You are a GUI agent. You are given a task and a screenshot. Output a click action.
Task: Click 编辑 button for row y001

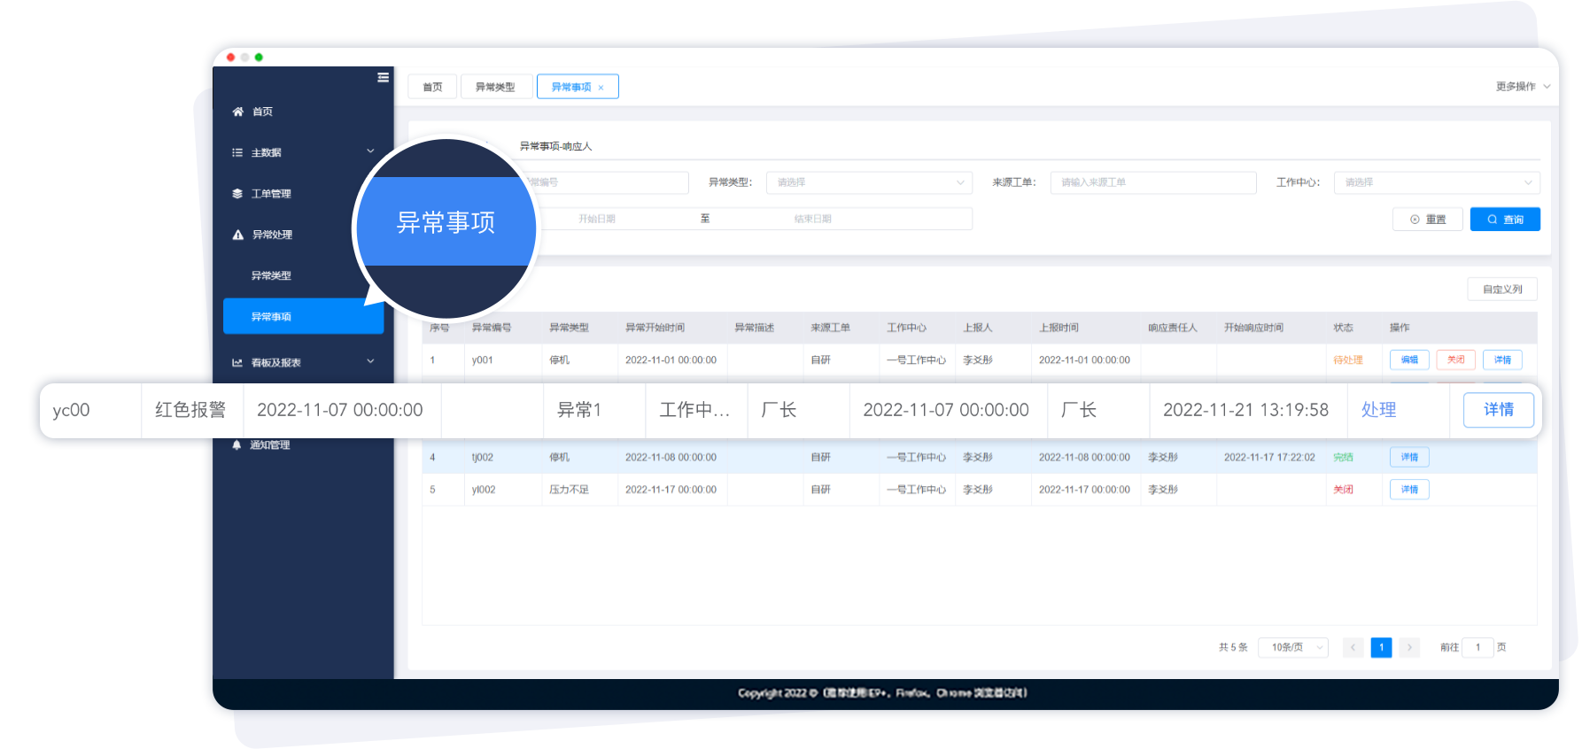pos(1409,359)
